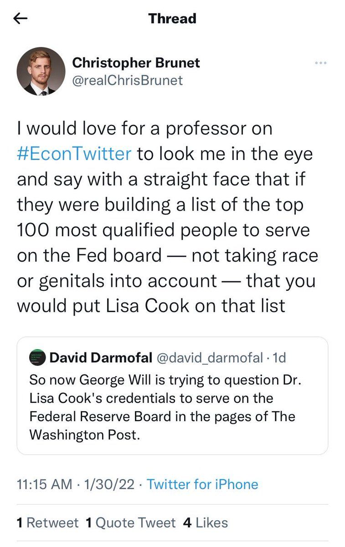Go back using the arrow icon
This screenshot has height=547, width=345.
(21, 19)
